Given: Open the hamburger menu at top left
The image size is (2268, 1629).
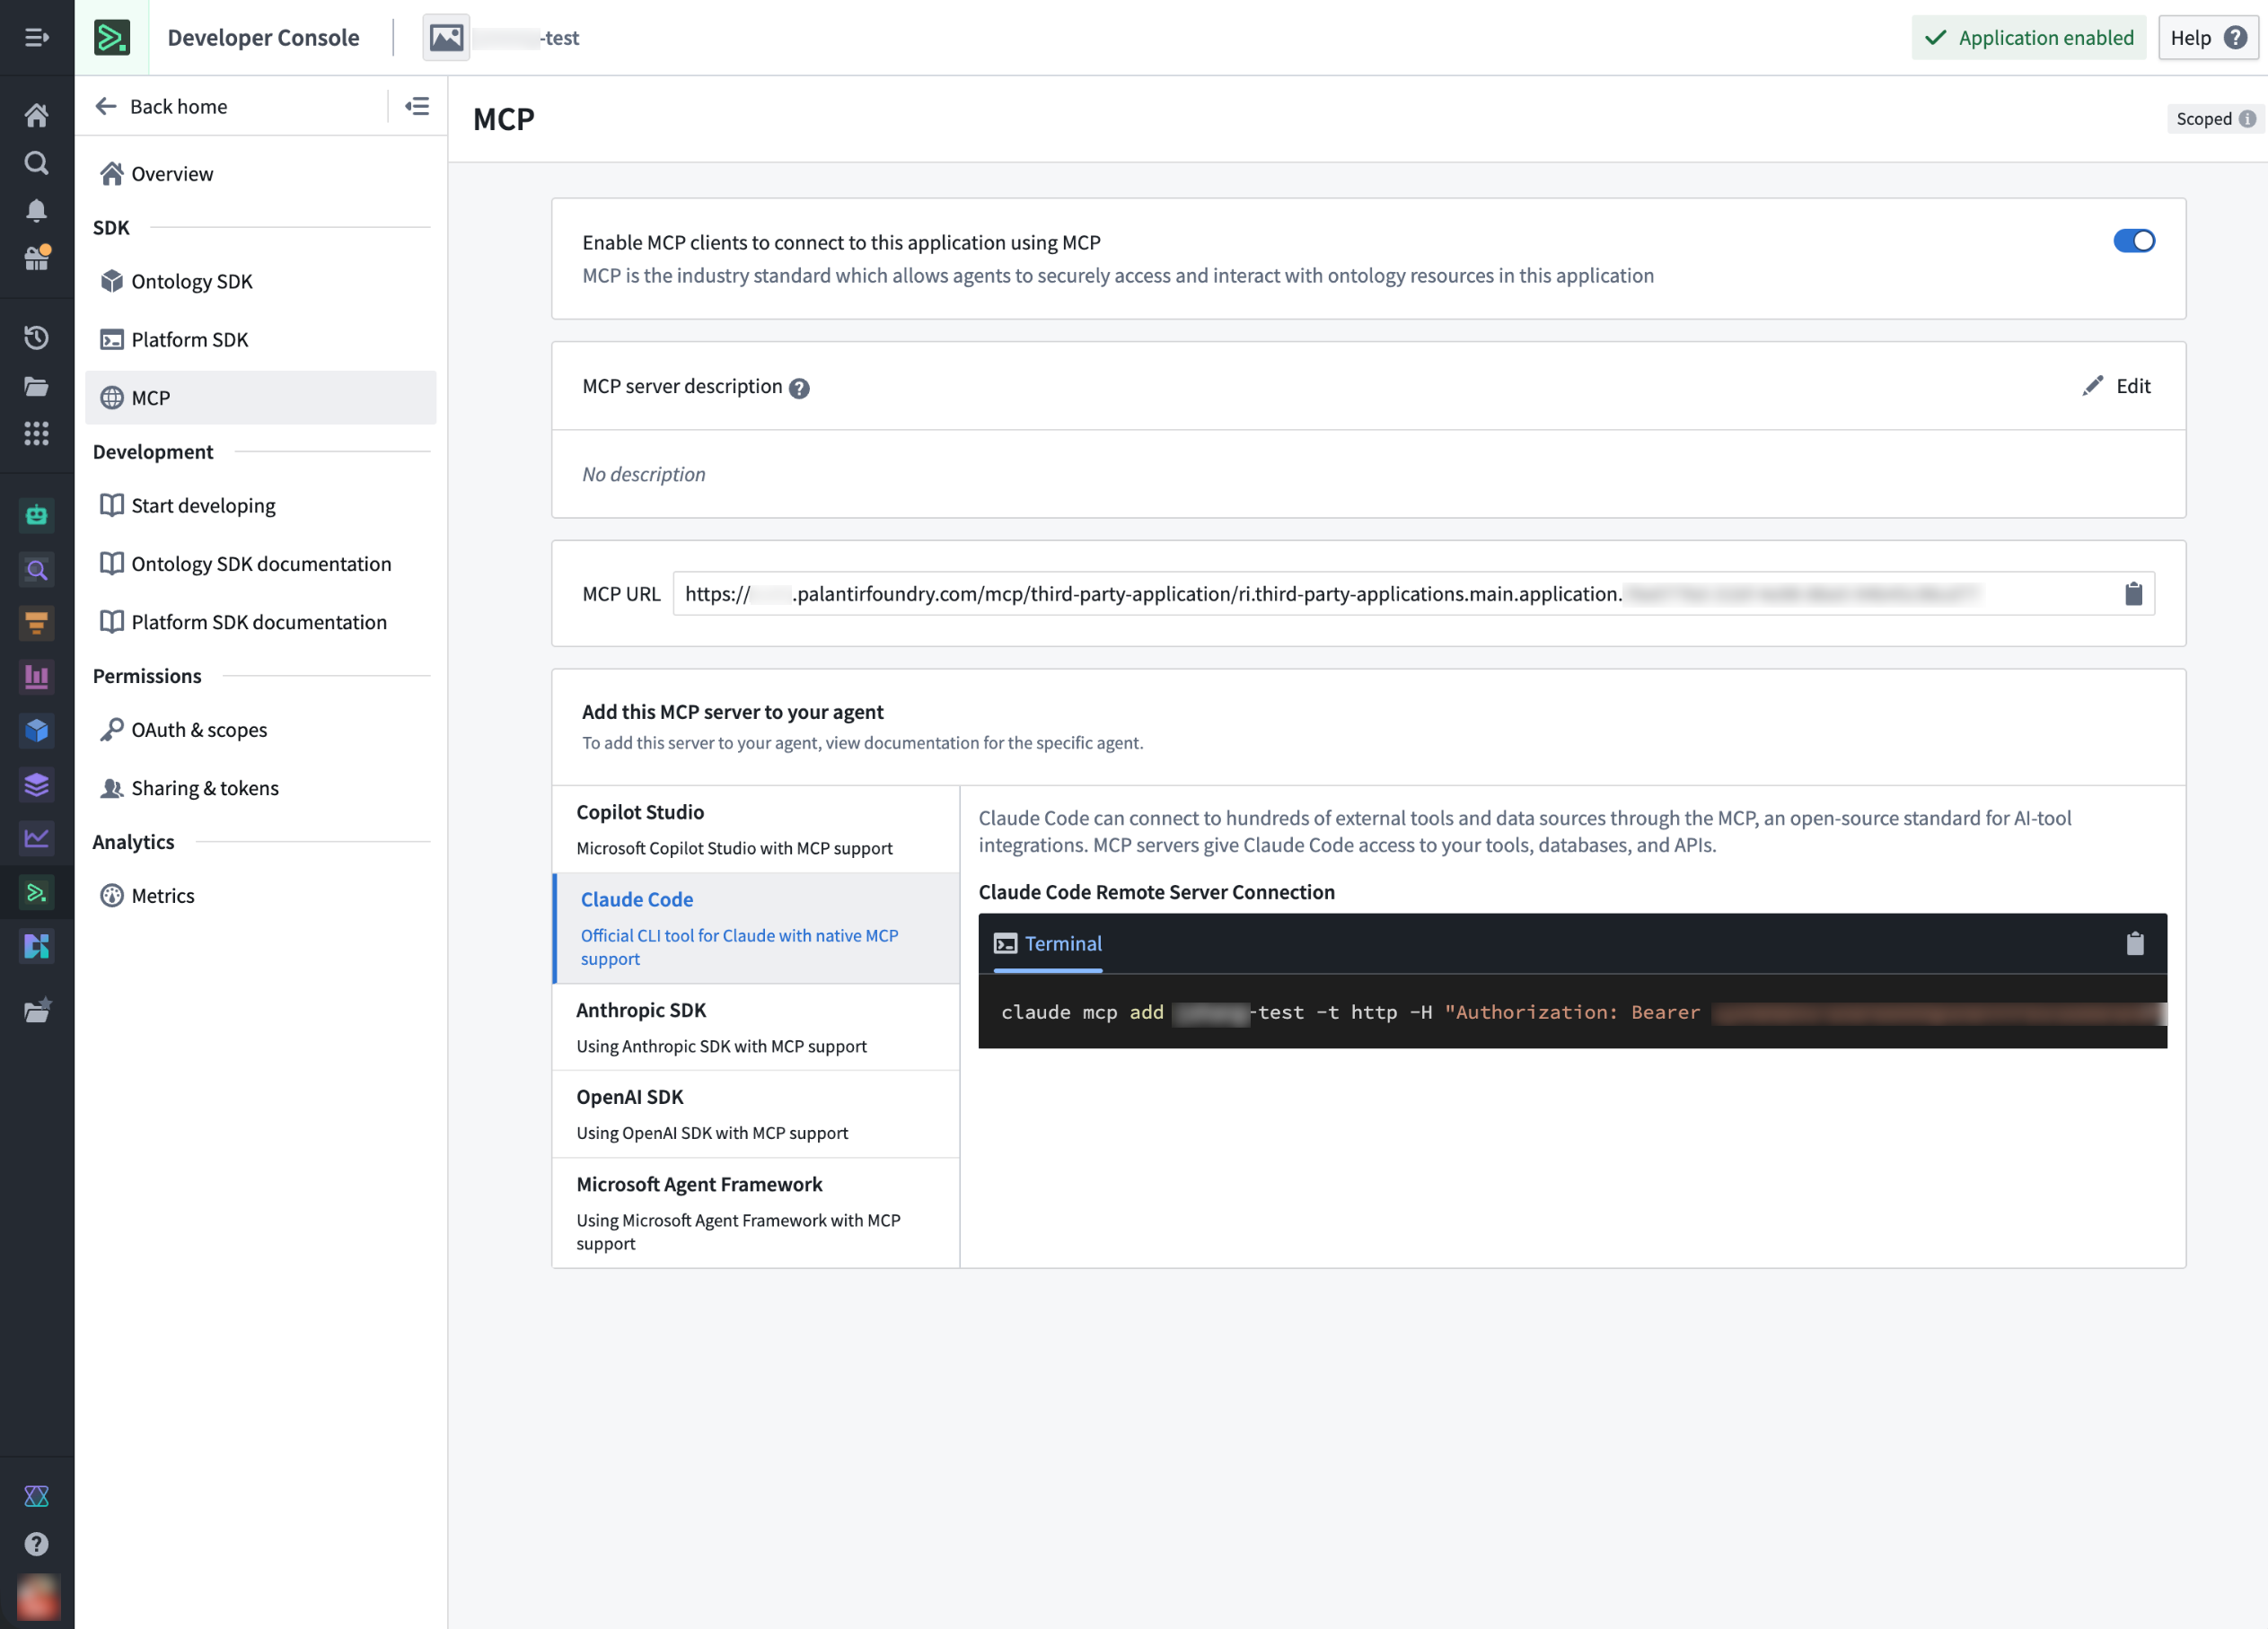Looking at the screenshot, I should pos(37,37).
